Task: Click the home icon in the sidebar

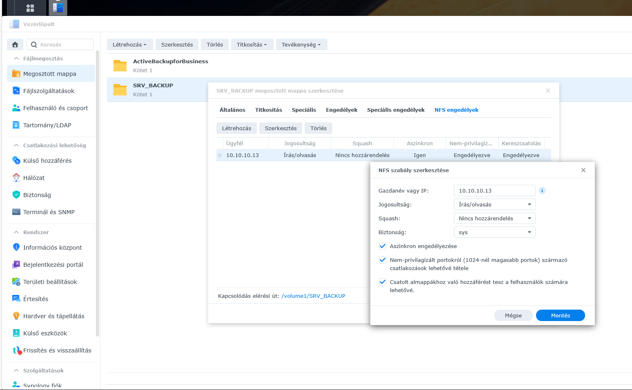Action: pos(15,44)
